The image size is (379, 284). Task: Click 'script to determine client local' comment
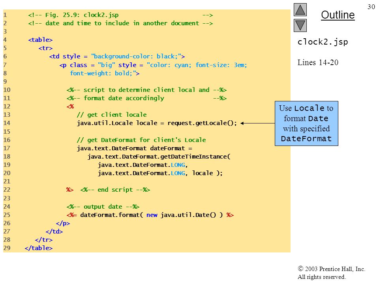point(146,90)
